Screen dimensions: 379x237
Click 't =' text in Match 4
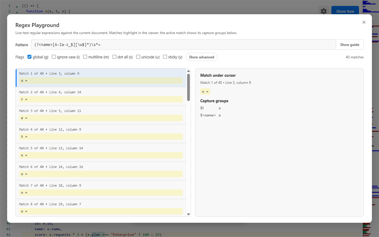(24, 137)
